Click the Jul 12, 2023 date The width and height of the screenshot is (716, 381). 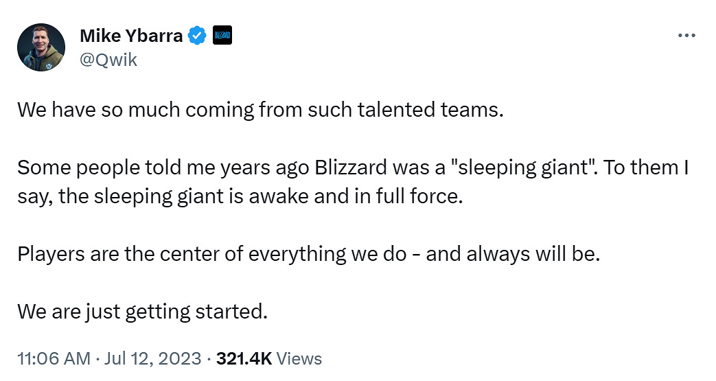(152, 358)
